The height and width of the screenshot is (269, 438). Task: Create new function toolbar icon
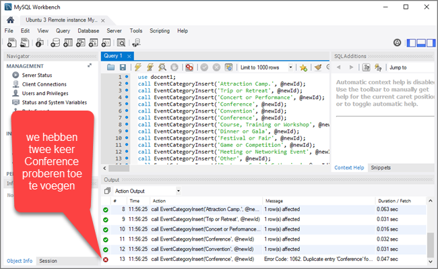(x=106, y=42)
